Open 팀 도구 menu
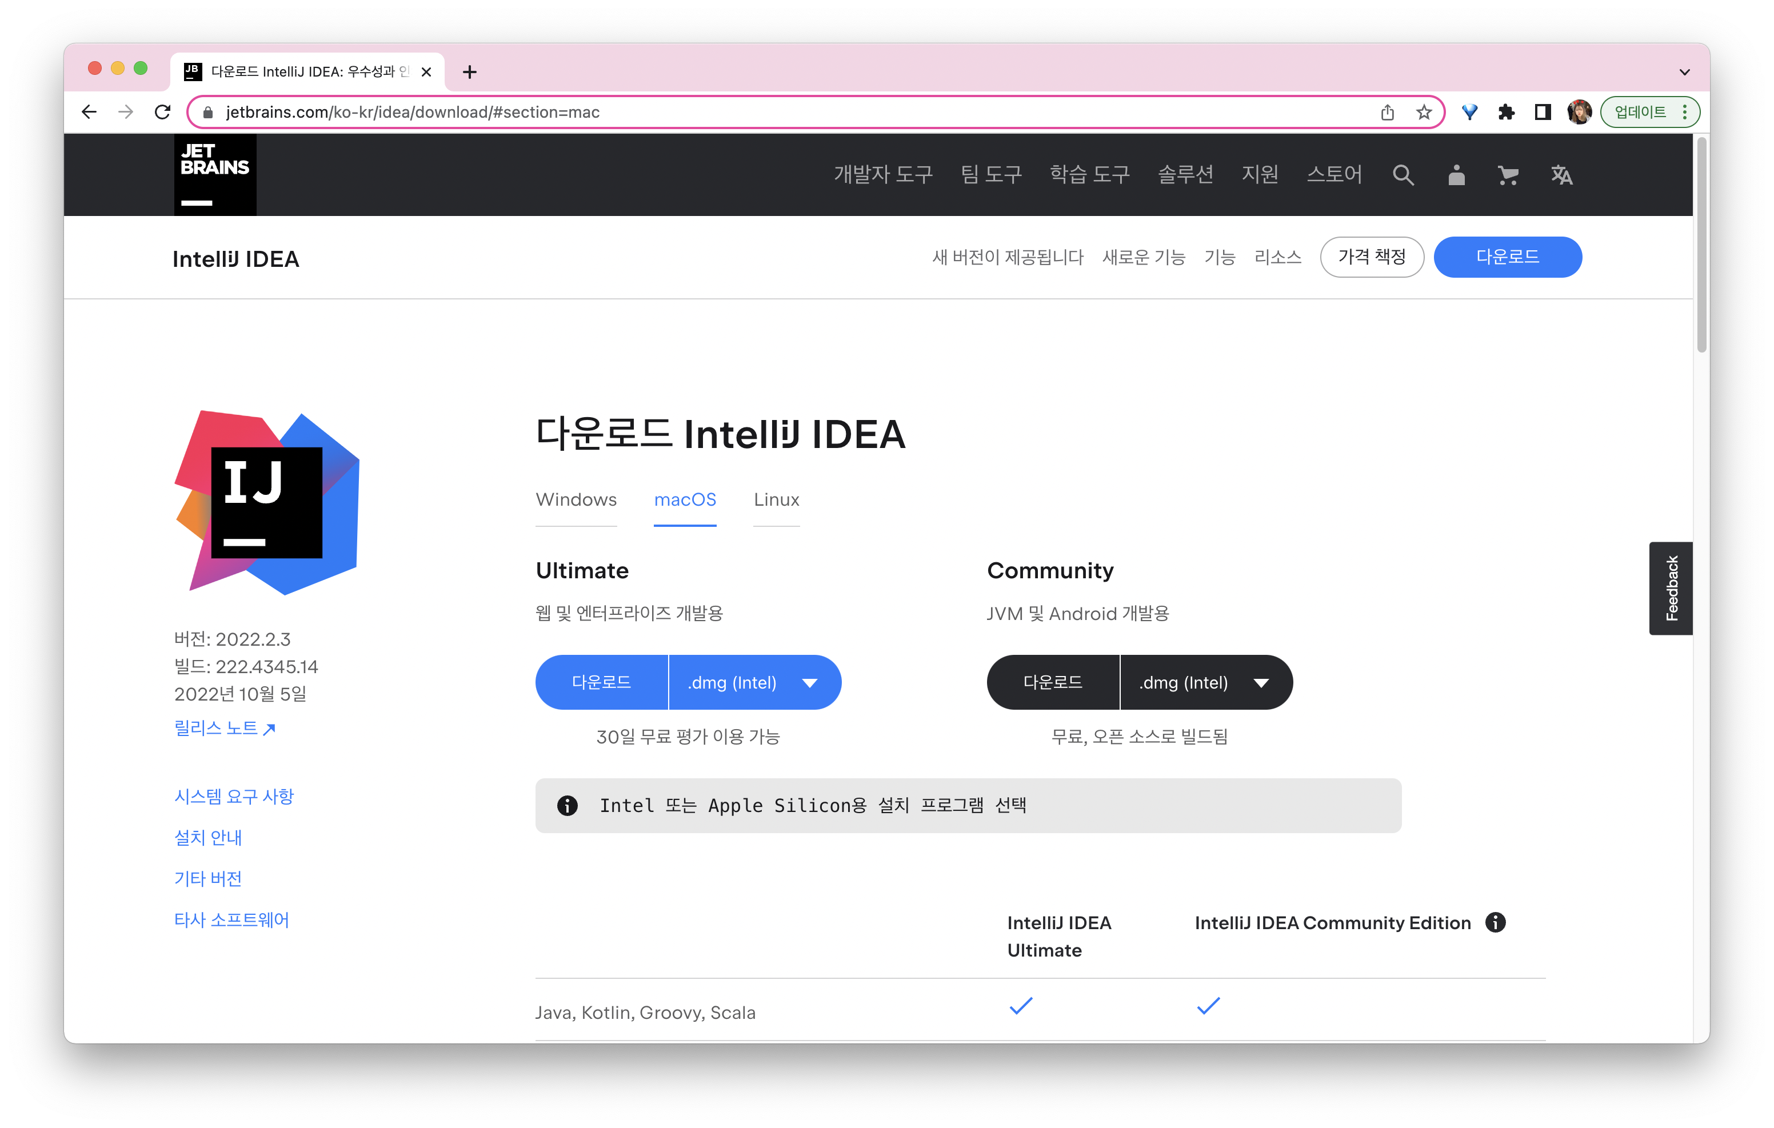 click(991, 175)
